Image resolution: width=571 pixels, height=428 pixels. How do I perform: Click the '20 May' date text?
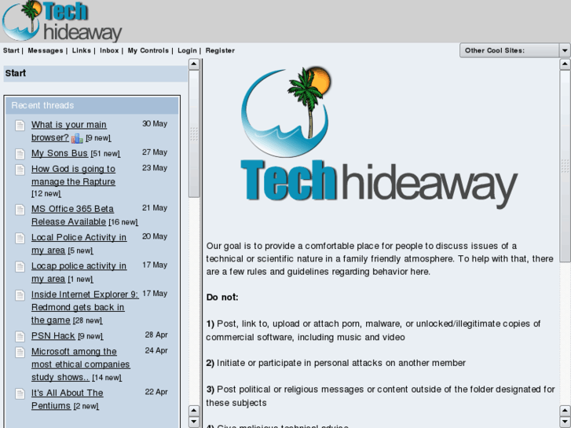point(155,236)
